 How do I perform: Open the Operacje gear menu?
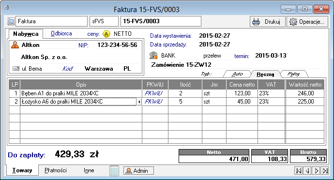tap(307, 21)
